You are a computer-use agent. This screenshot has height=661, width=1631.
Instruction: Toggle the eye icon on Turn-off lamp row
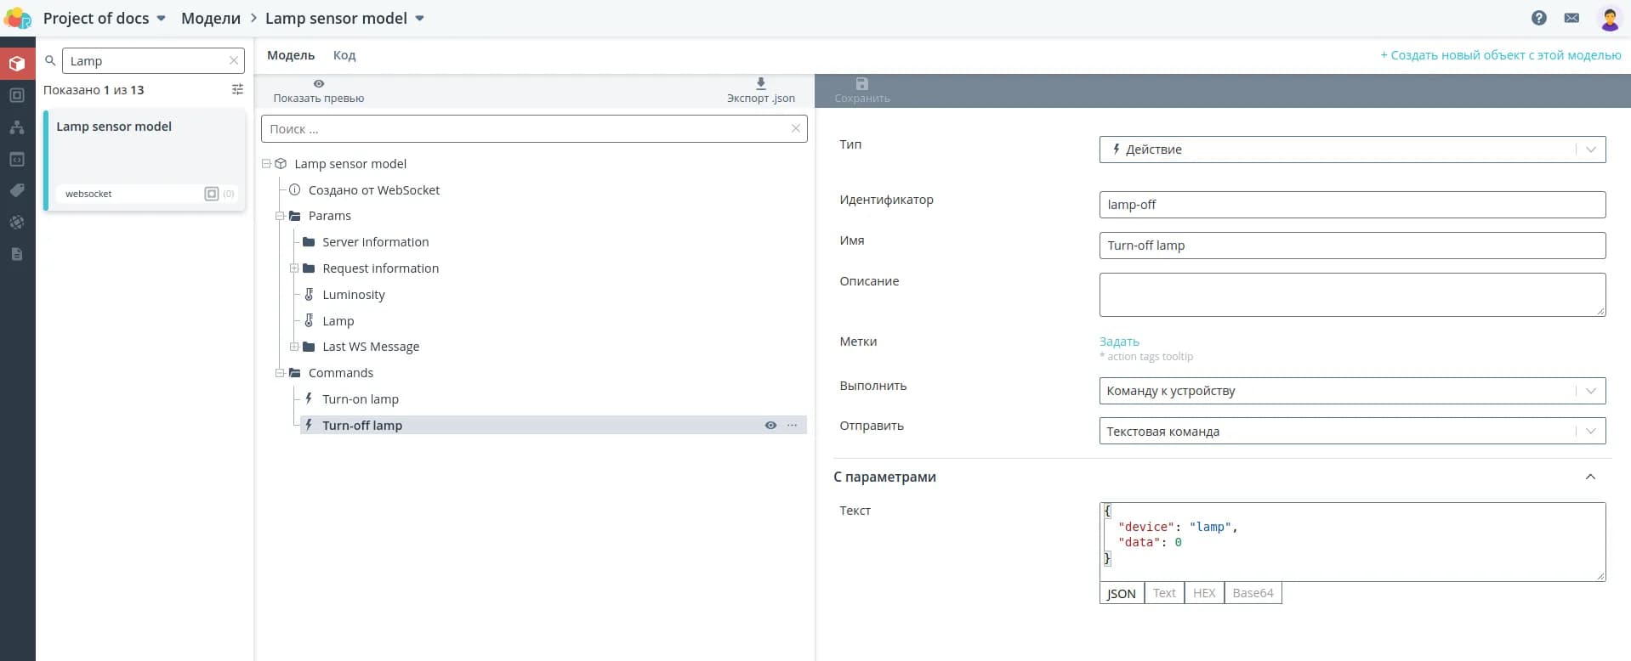click(x=770, y=426)
